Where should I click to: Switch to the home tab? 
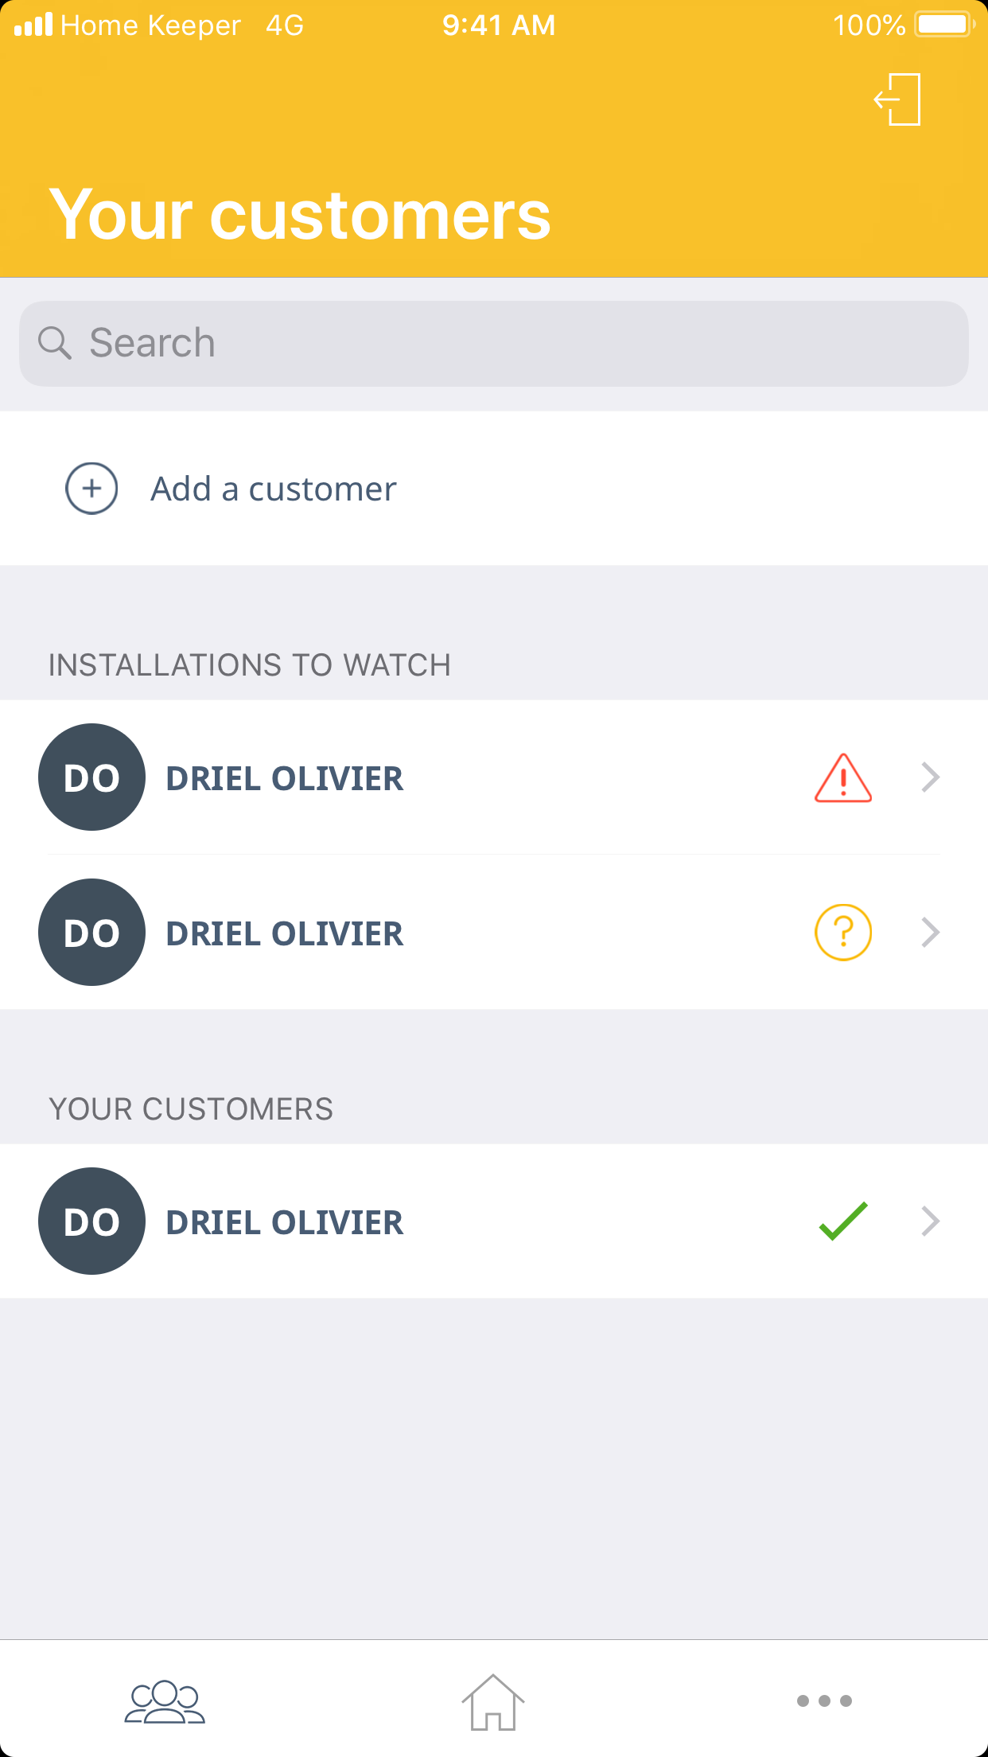[x=493, y=1701]
